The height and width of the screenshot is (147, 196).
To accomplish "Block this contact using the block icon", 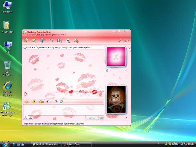I will tap(76, 41).
